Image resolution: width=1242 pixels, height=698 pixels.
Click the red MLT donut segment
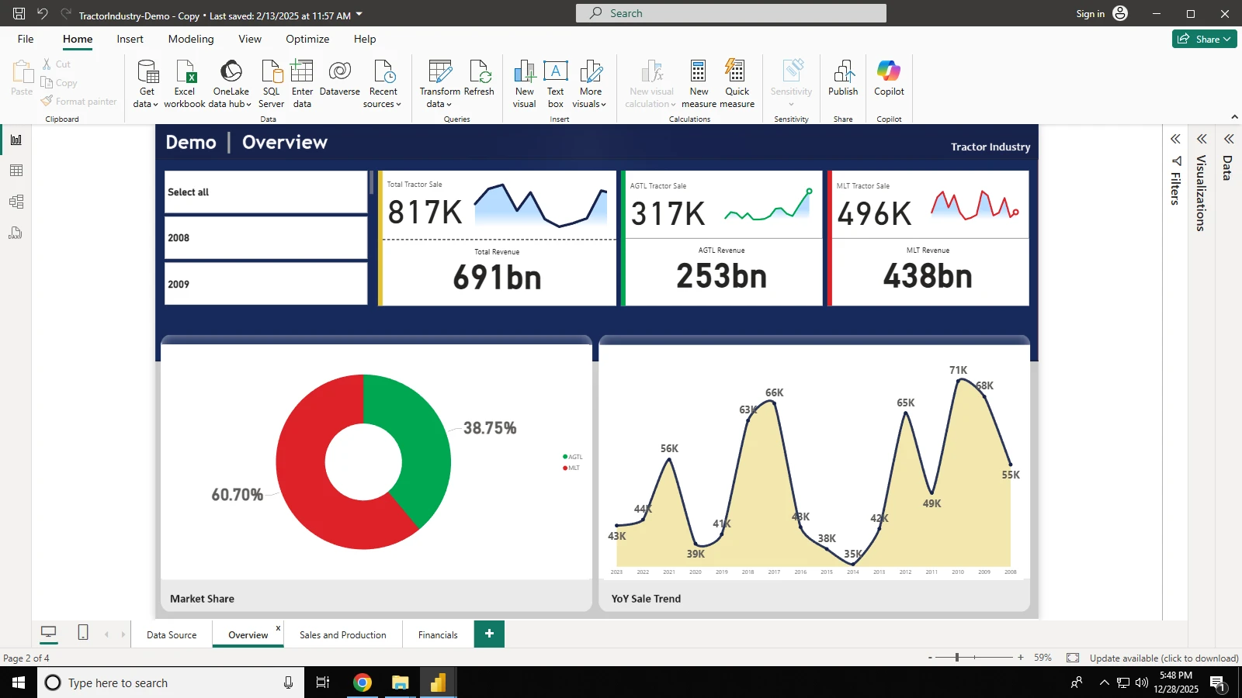click(x=307, y=481)
